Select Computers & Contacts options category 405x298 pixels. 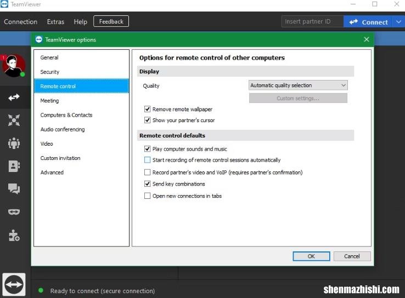tap(81, 115)
